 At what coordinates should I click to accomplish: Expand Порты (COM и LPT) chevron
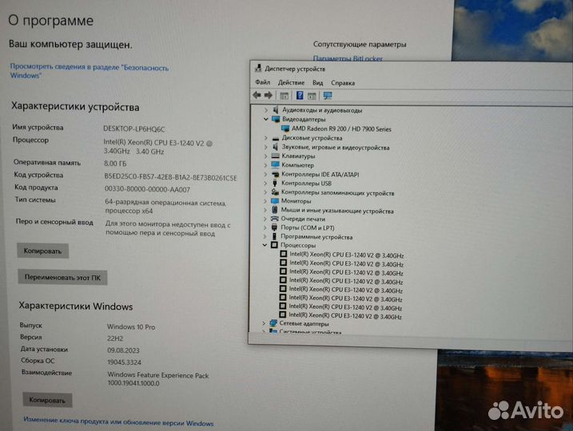[x=265, y=227]
